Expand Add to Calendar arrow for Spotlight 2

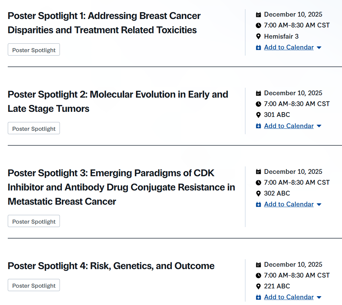pos(319,126)
